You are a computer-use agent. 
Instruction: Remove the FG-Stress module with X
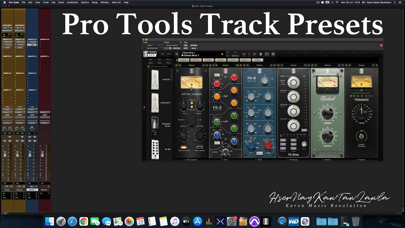tap(309, 65)
